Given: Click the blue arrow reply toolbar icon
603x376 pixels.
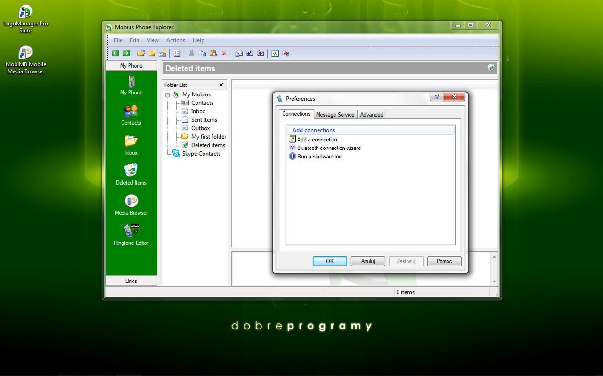Looking at the screenshot, I should click(250, 53).
